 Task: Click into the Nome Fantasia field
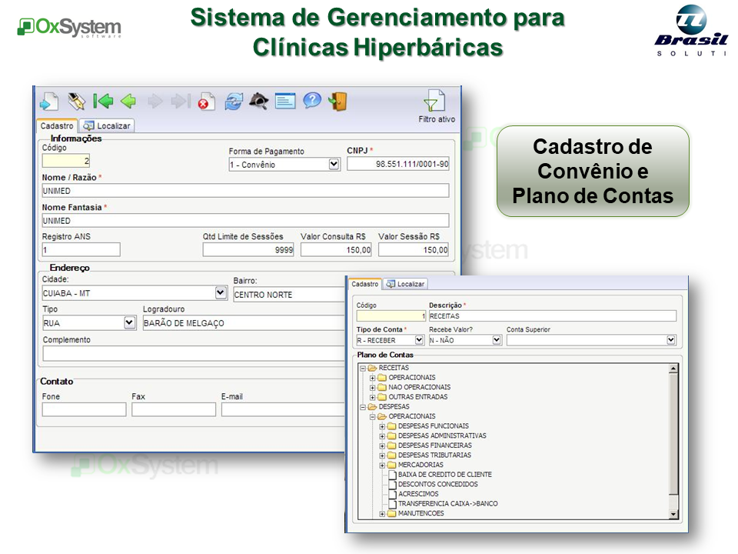(x=245, y=221)
